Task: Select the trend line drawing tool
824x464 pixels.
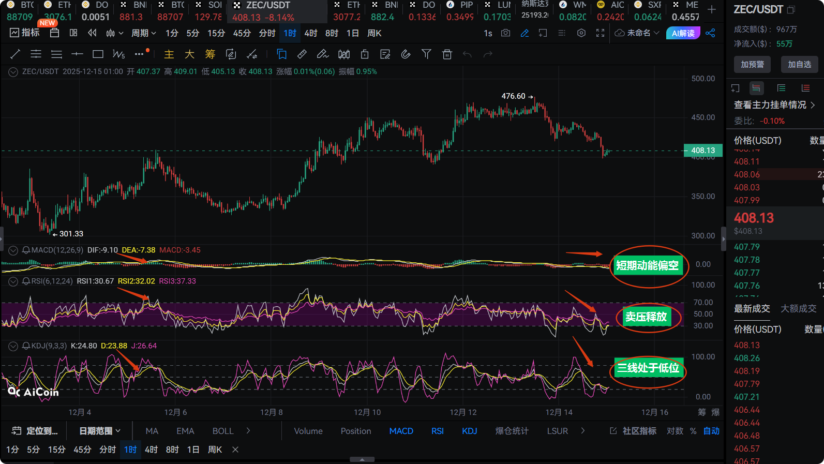Action: [x=16, y=54]
